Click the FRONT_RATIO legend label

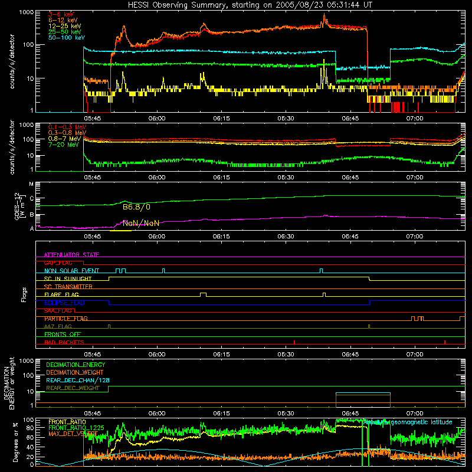click(x=67, y=422)
